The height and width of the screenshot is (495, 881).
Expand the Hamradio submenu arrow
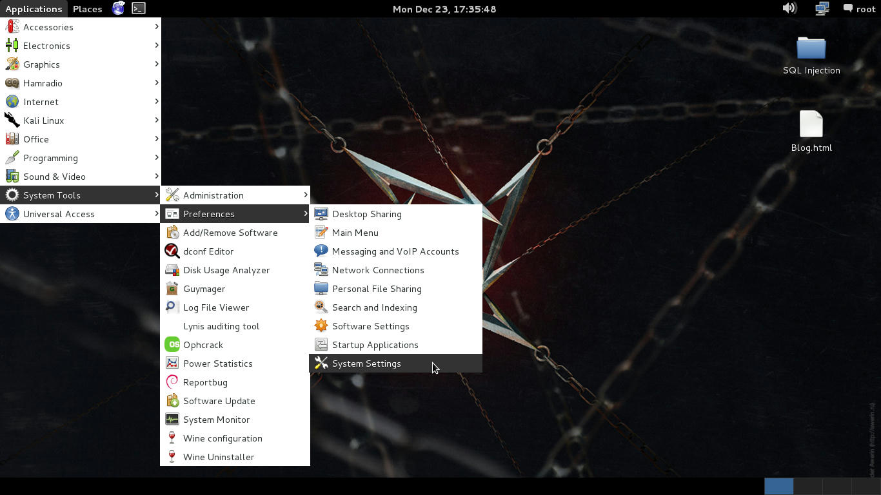click(157, 82)
